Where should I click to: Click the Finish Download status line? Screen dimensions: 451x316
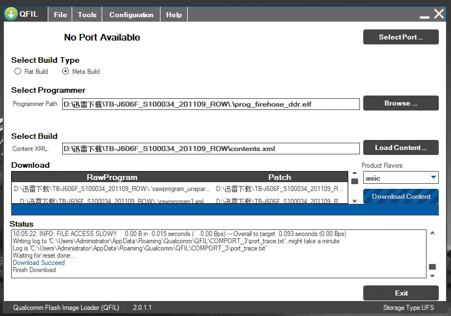click(x=34, y=270)
